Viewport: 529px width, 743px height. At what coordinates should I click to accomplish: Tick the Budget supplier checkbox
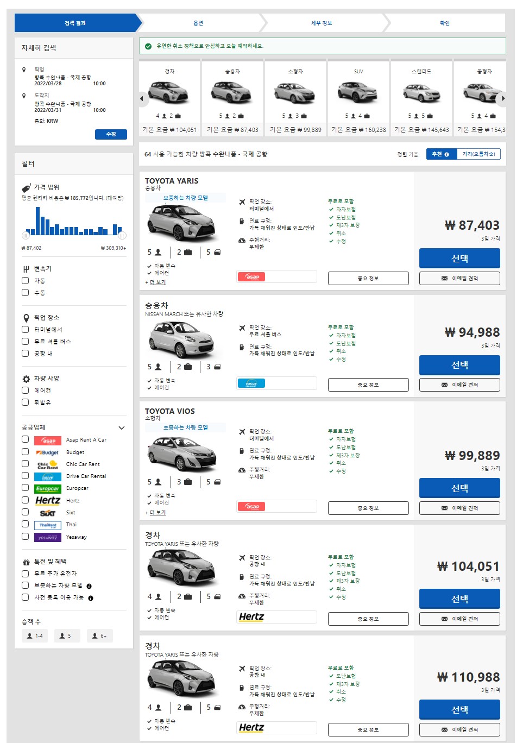(x=25, y=452)
